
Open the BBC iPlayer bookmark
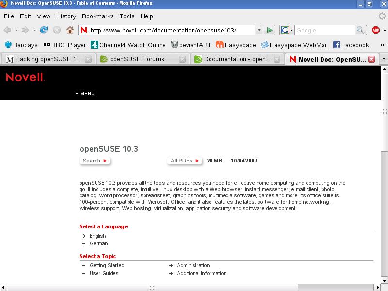tap(64, 45)
